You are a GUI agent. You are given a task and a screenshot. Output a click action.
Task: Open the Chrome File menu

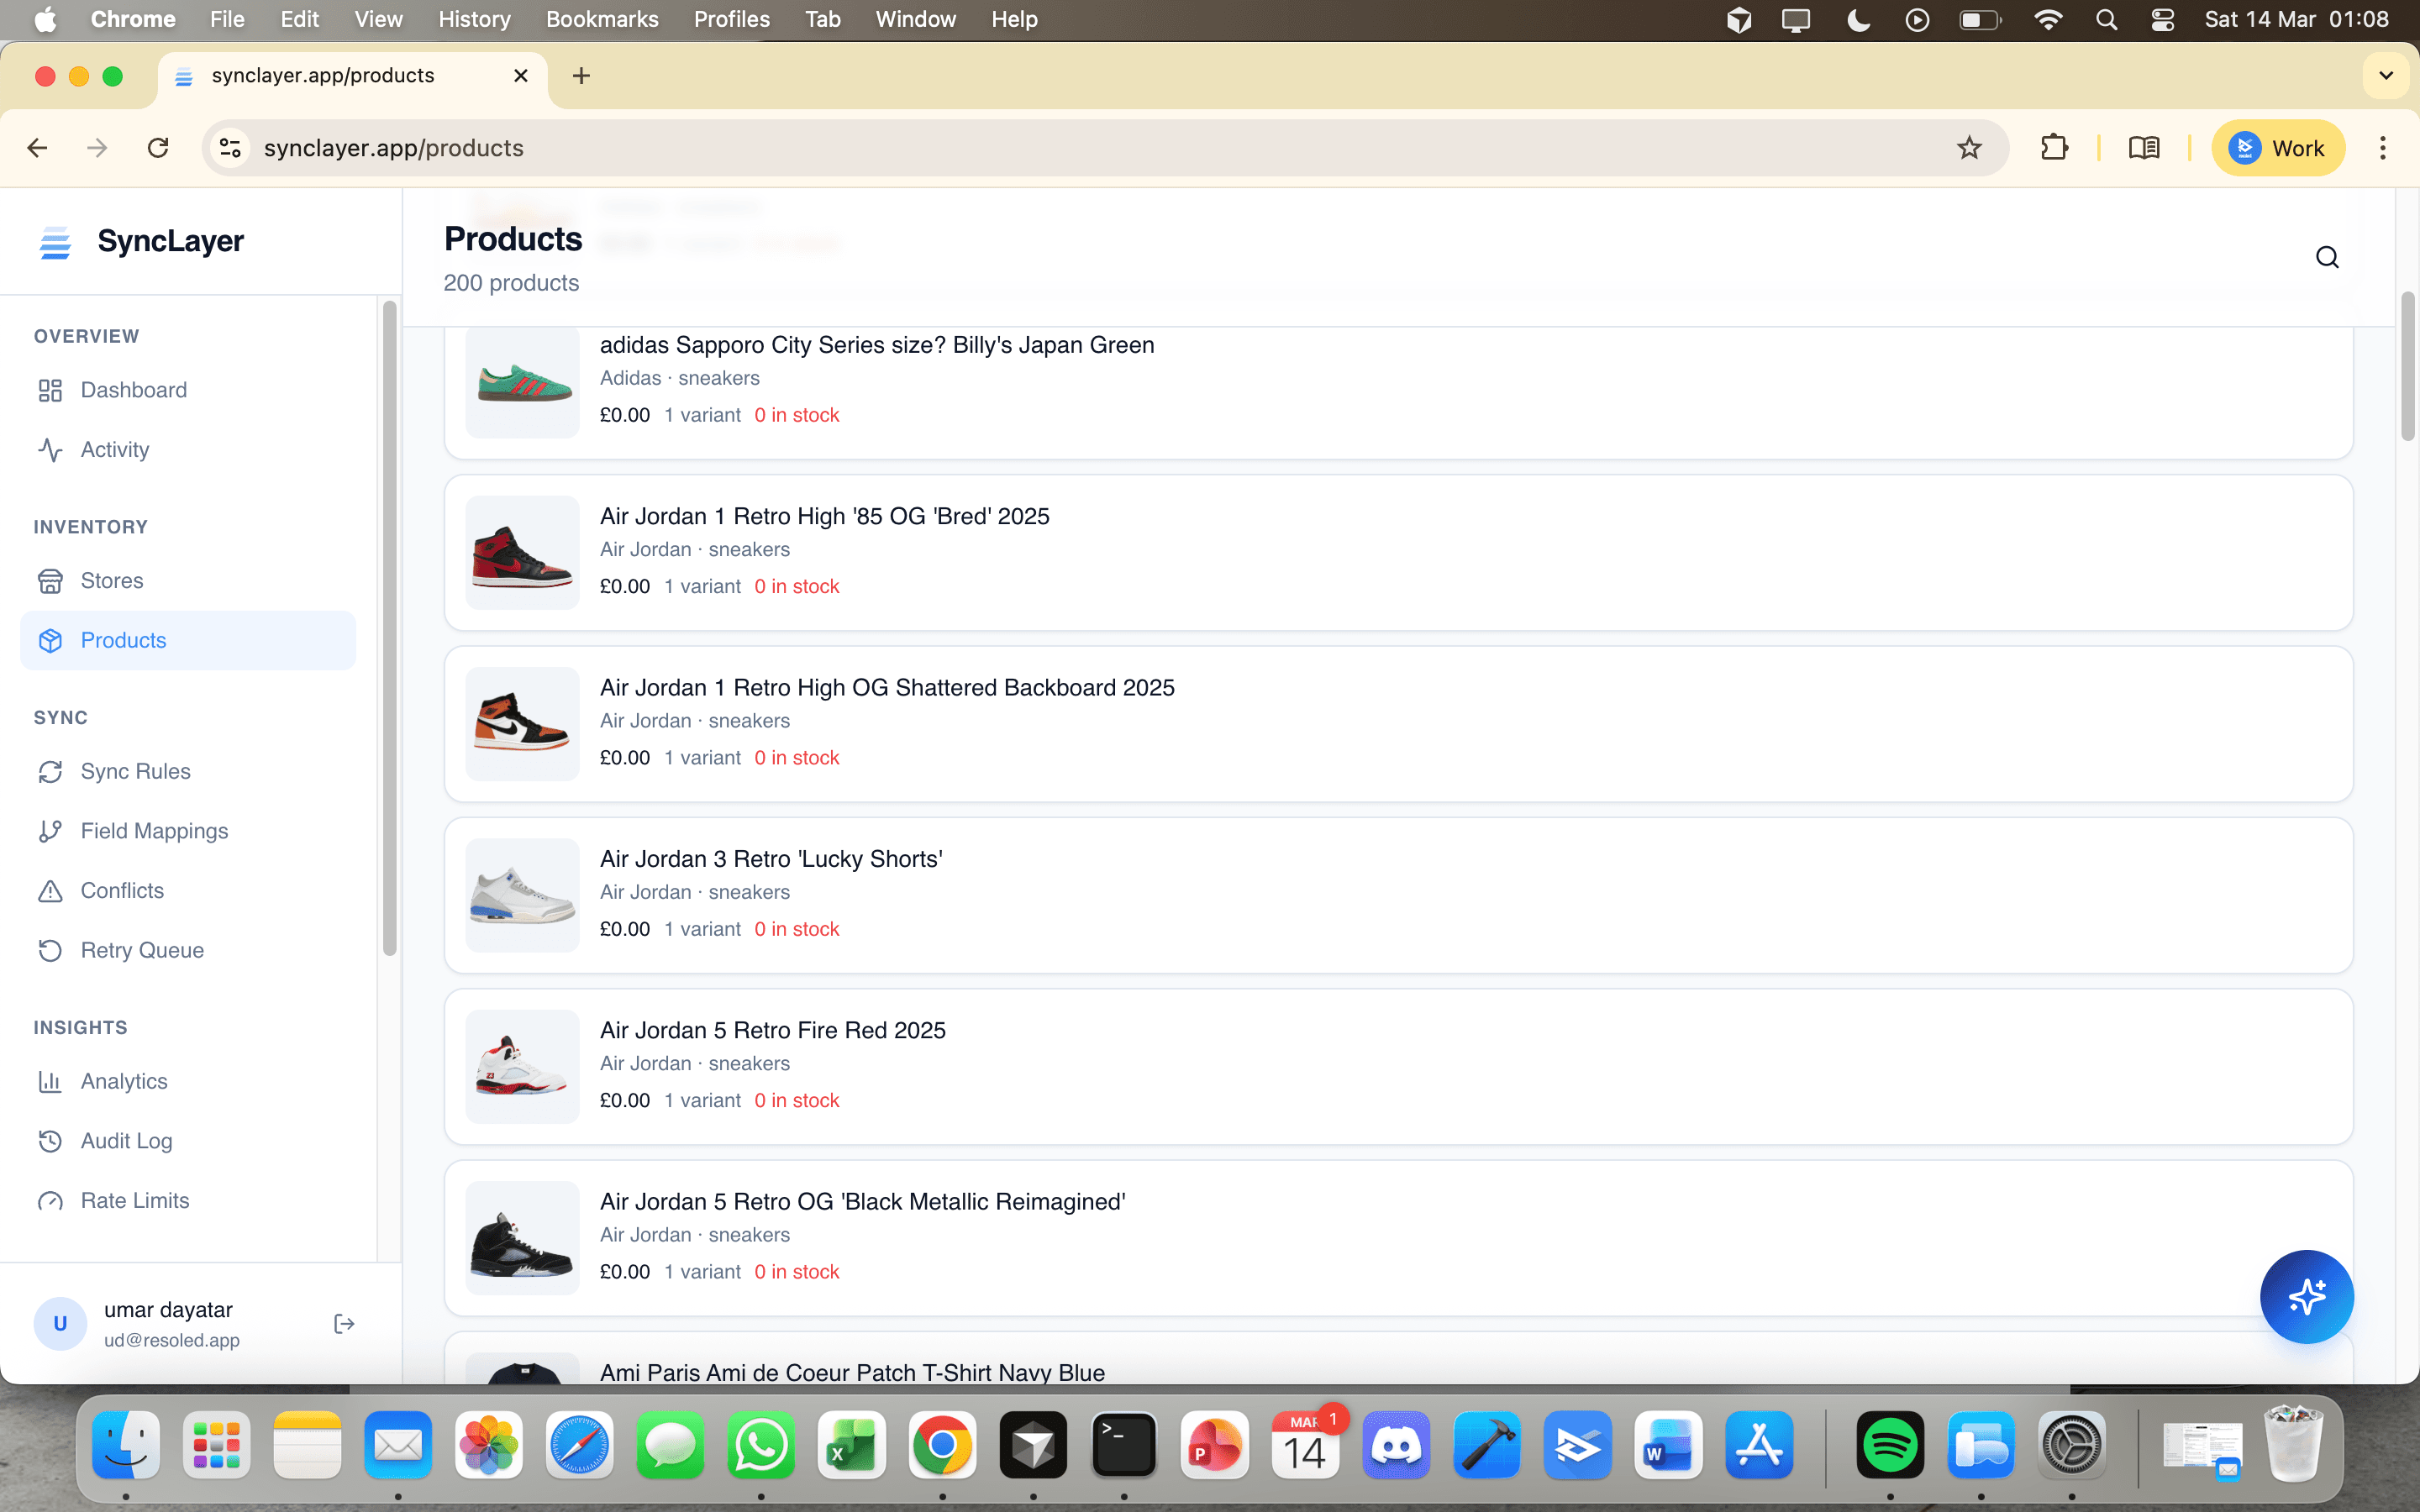click(x=227, y=19)
